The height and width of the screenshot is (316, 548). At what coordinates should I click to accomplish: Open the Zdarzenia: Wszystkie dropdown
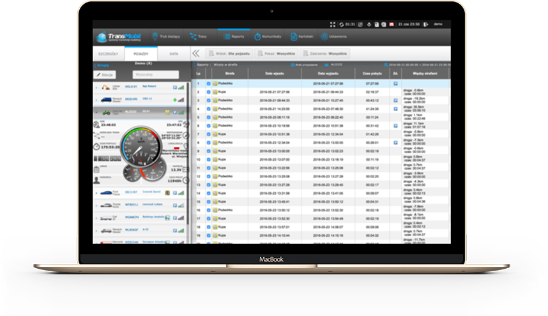point(326,54)
